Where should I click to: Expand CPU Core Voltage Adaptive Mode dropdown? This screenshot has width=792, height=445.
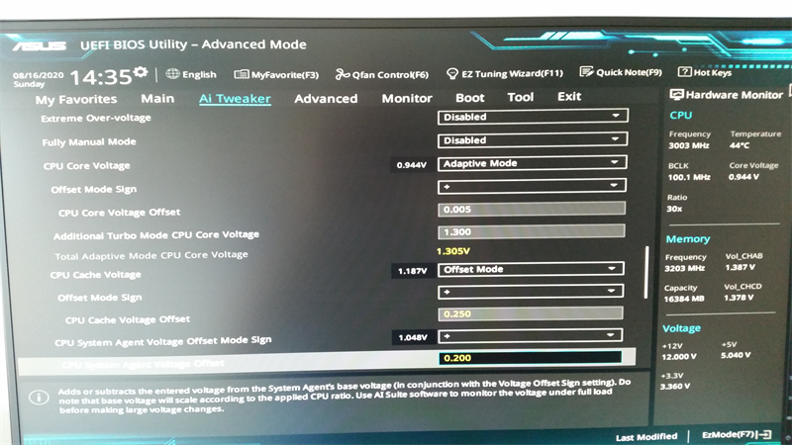[532, 163]
